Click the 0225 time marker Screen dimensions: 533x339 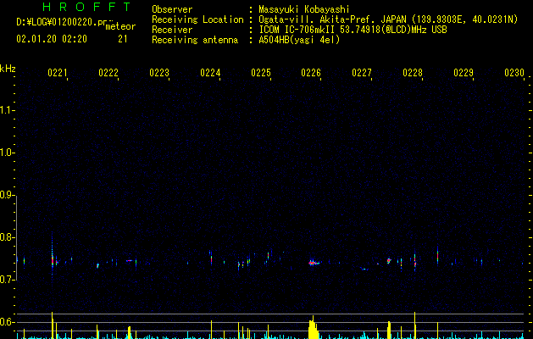click(x=261, y=73)
